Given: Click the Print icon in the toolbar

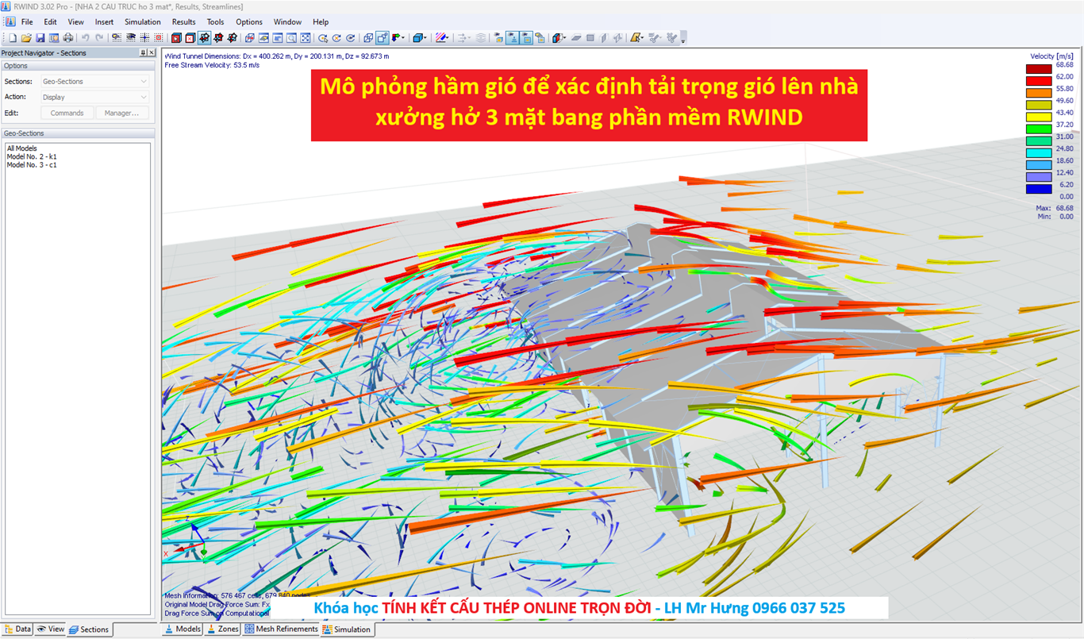Looking at the screenshot, I should pyautogui.click(x=68, y=37).
